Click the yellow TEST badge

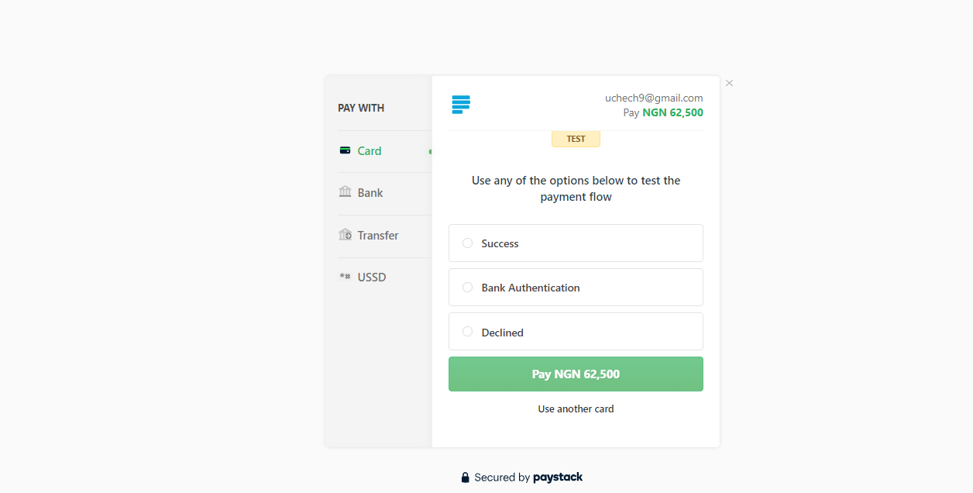[x=576, y=139]
